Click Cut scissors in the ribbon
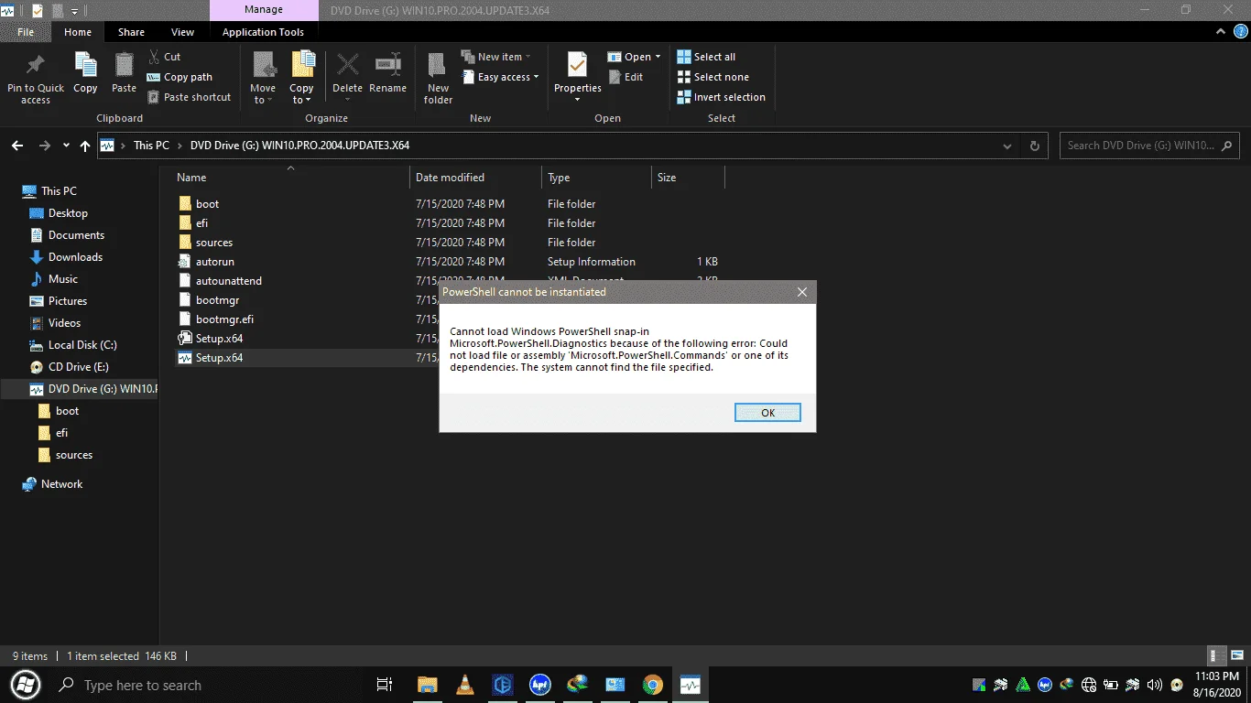The height and width of the screenshot is (703, 1251). [x=165, y=57]
